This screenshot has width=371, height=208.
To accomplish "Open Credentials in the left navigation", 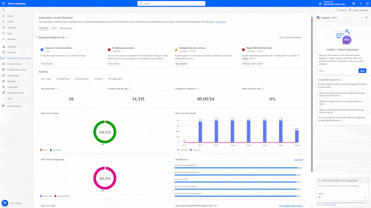I will (x=13, y=87).
